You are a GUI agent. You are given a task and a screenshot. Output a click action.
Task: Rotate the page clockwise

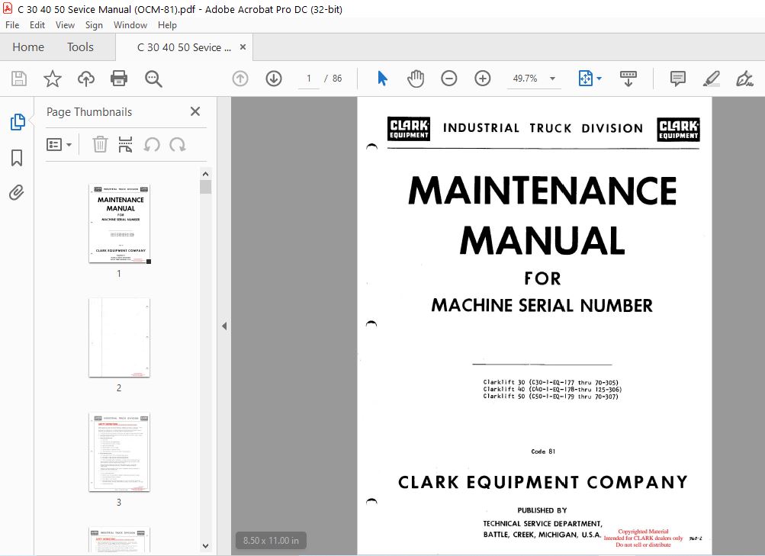tap(178, 145)
